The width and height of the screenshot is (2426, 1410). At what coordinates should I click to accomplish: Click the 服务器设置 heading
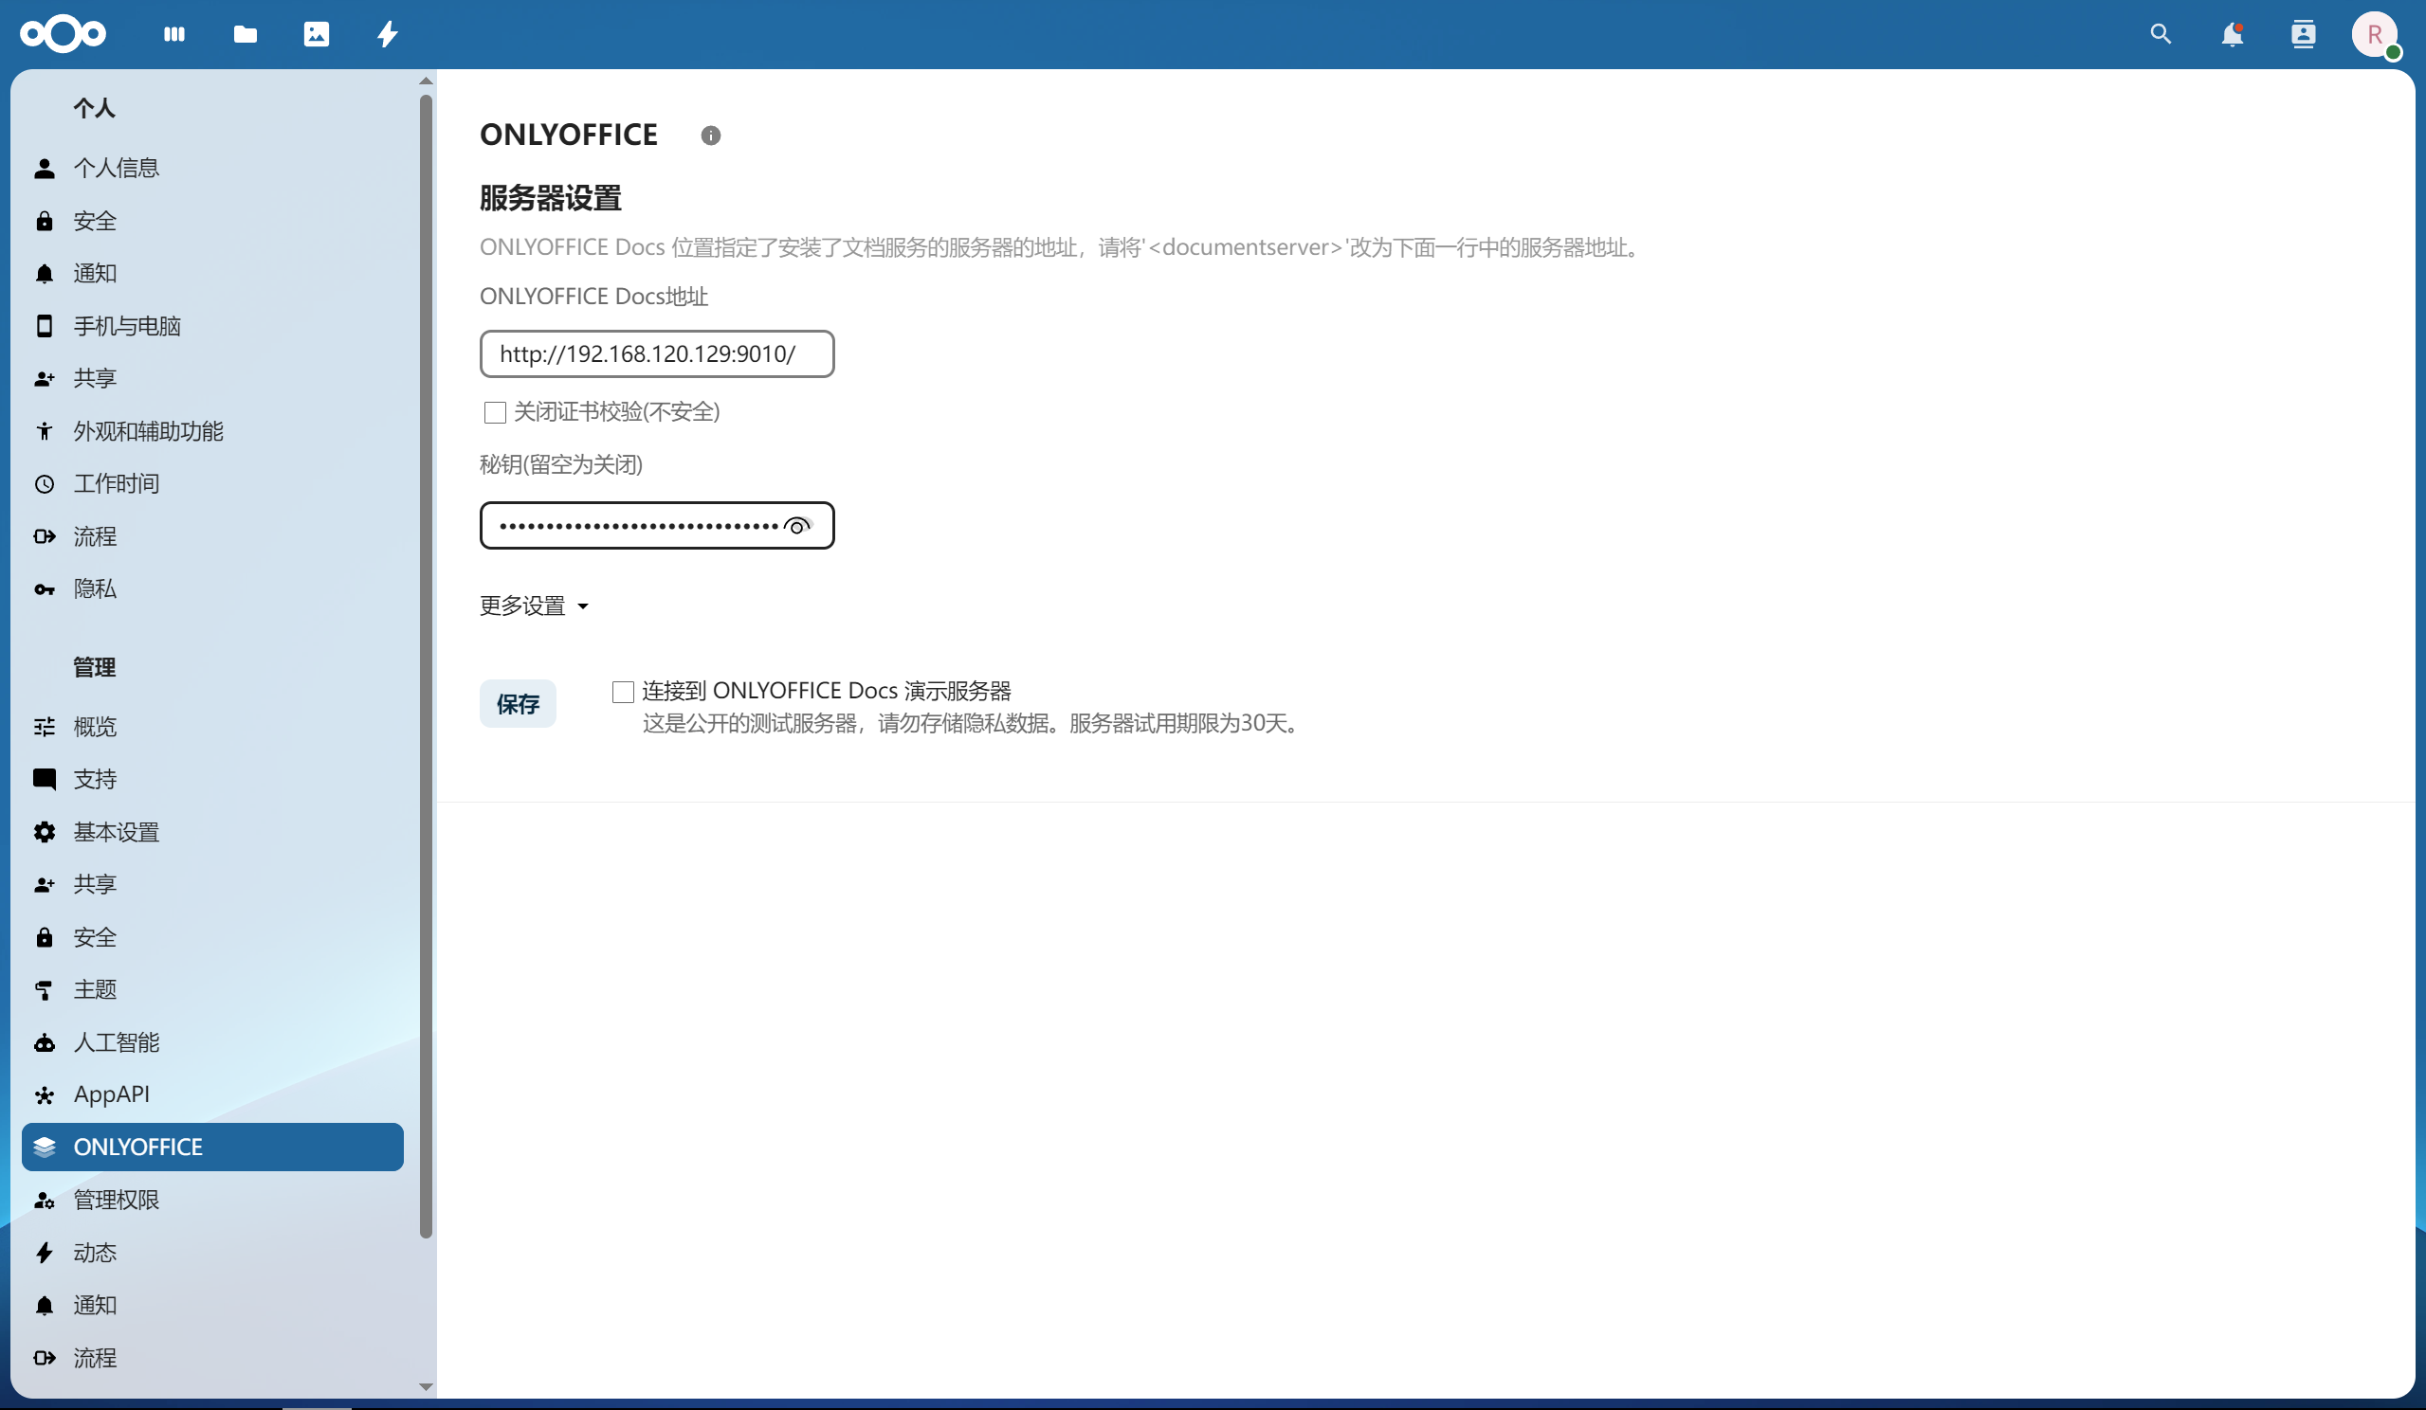tap(551, 198)
